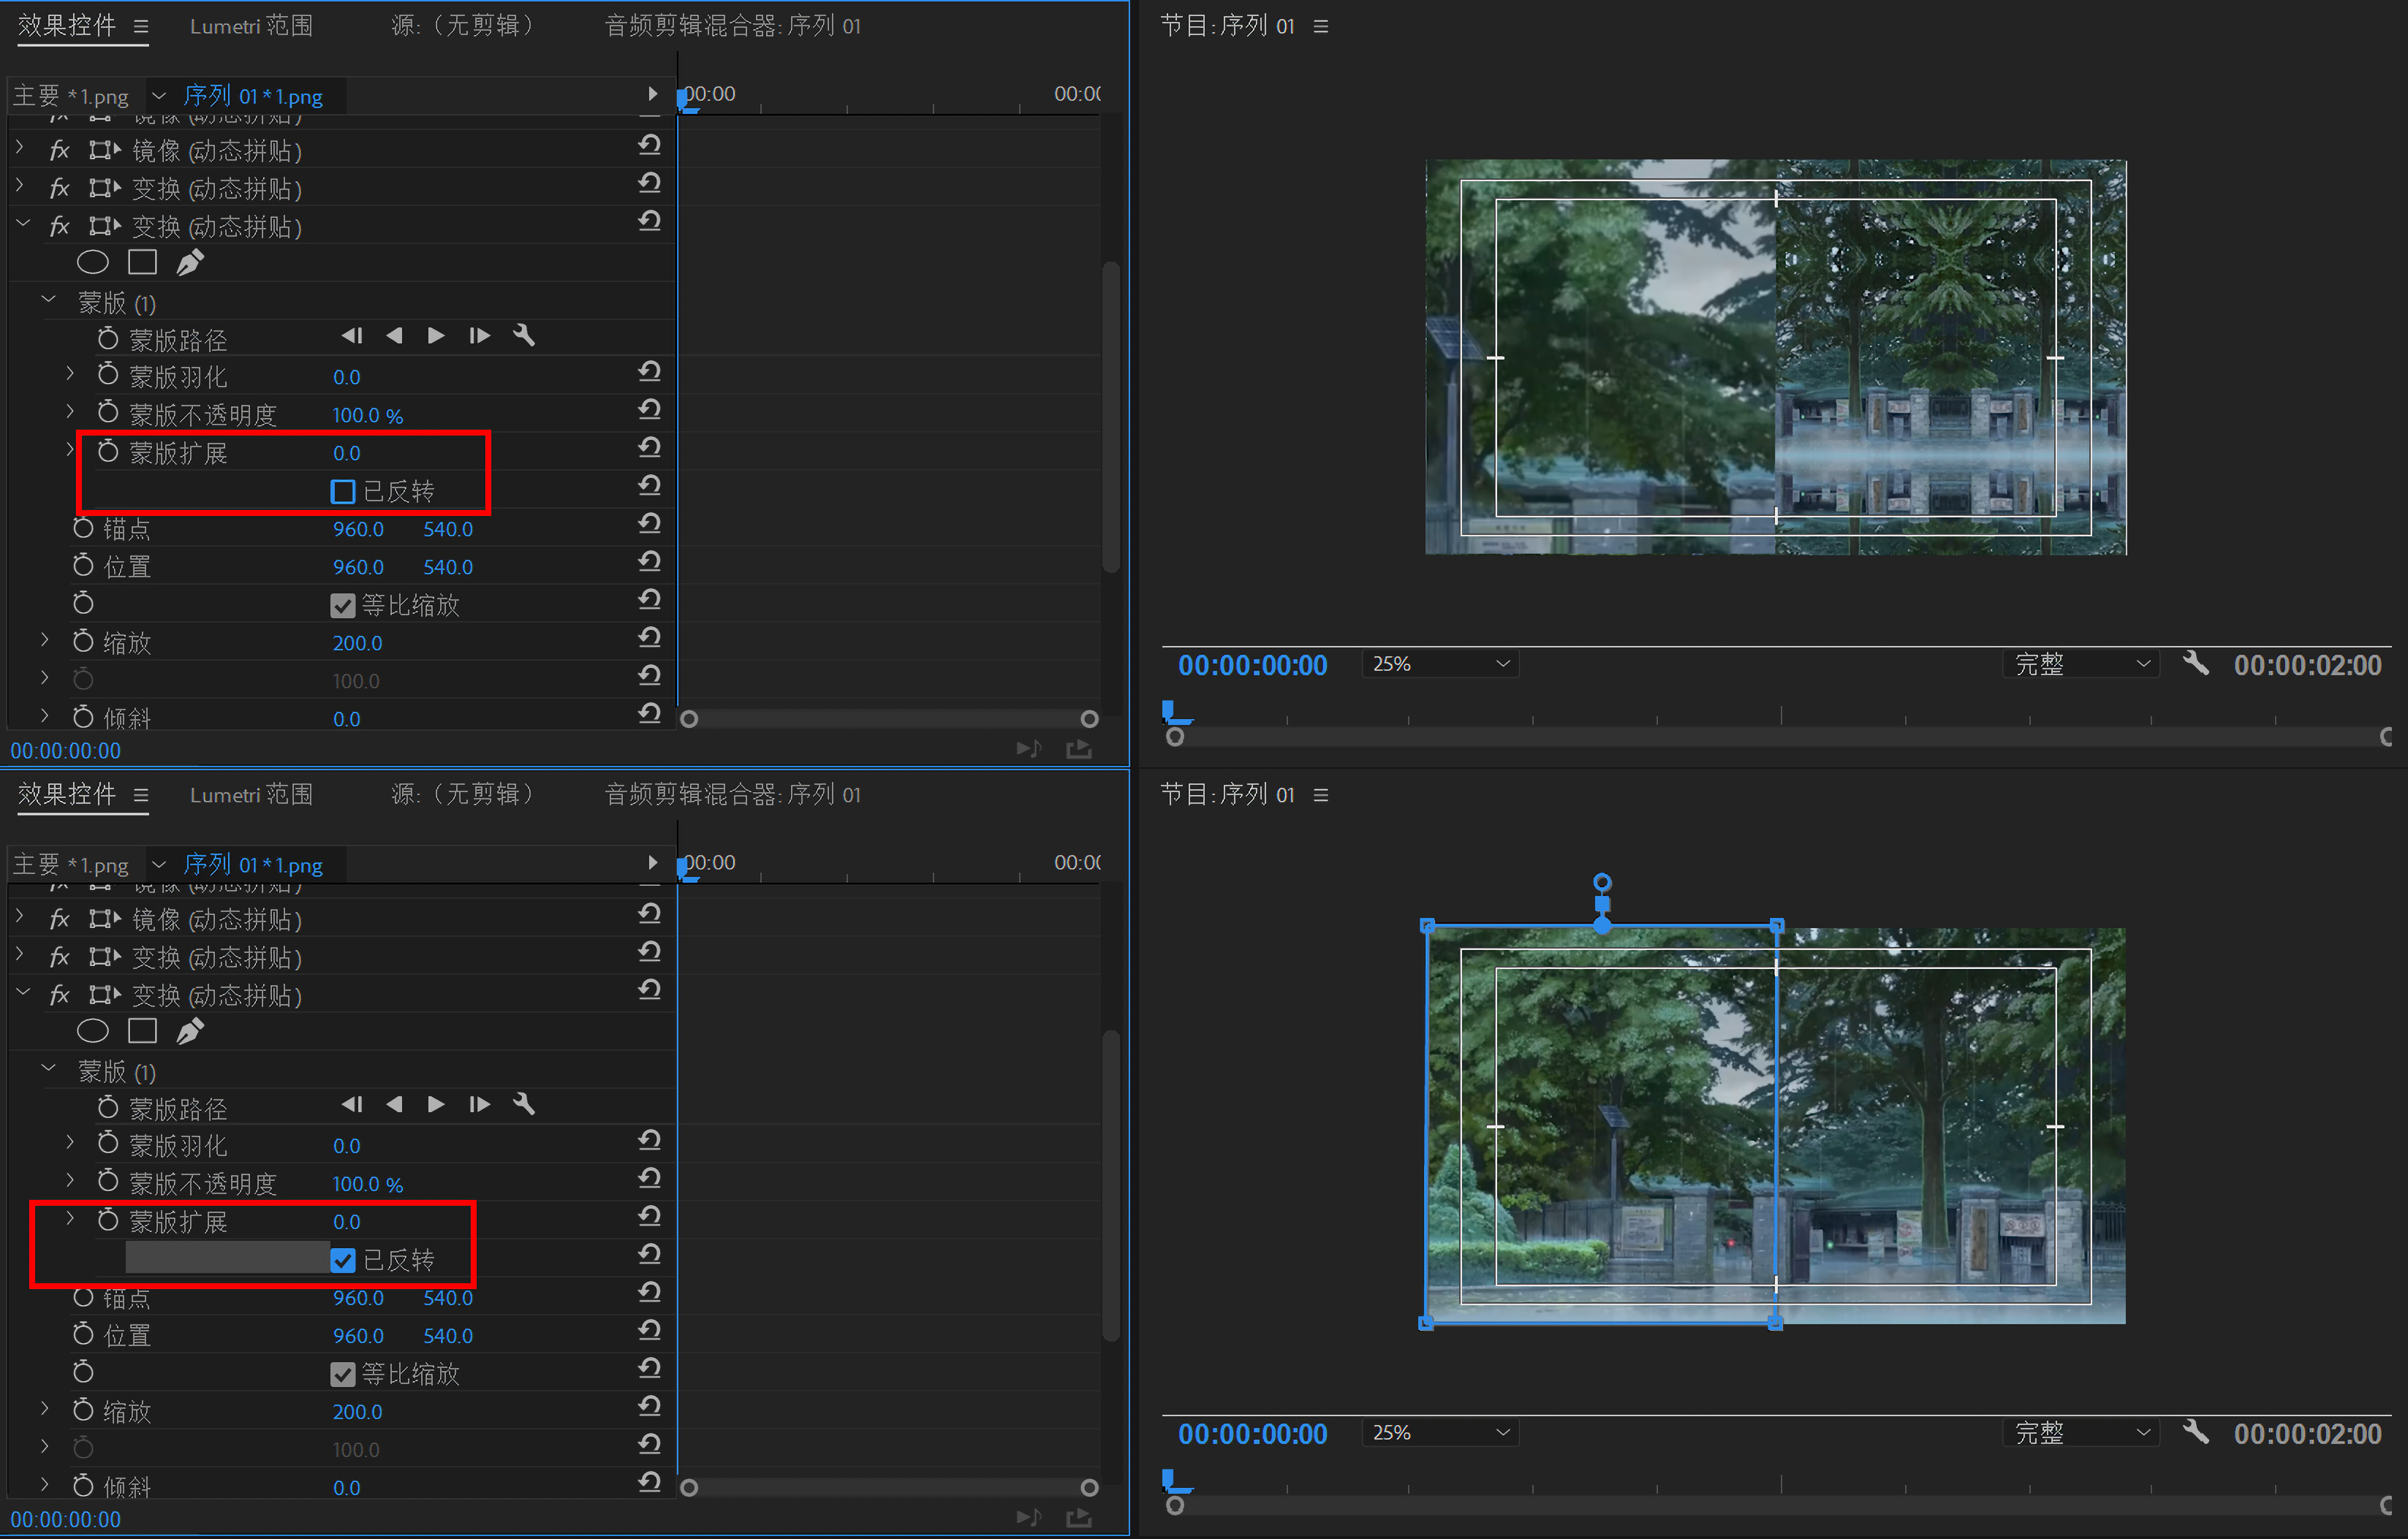
Task: Select 序列 01 * 1.png tab in upper panel
Action: click(253, 96)
